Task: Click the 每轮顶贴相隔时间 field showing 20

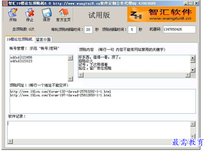Action: 88,30
